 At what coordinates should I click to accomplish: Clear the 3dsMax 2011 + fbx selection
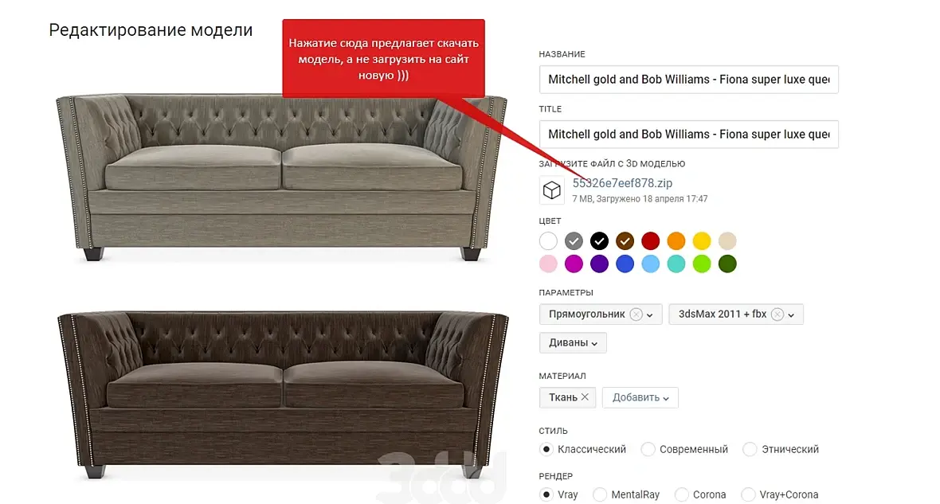777,314
